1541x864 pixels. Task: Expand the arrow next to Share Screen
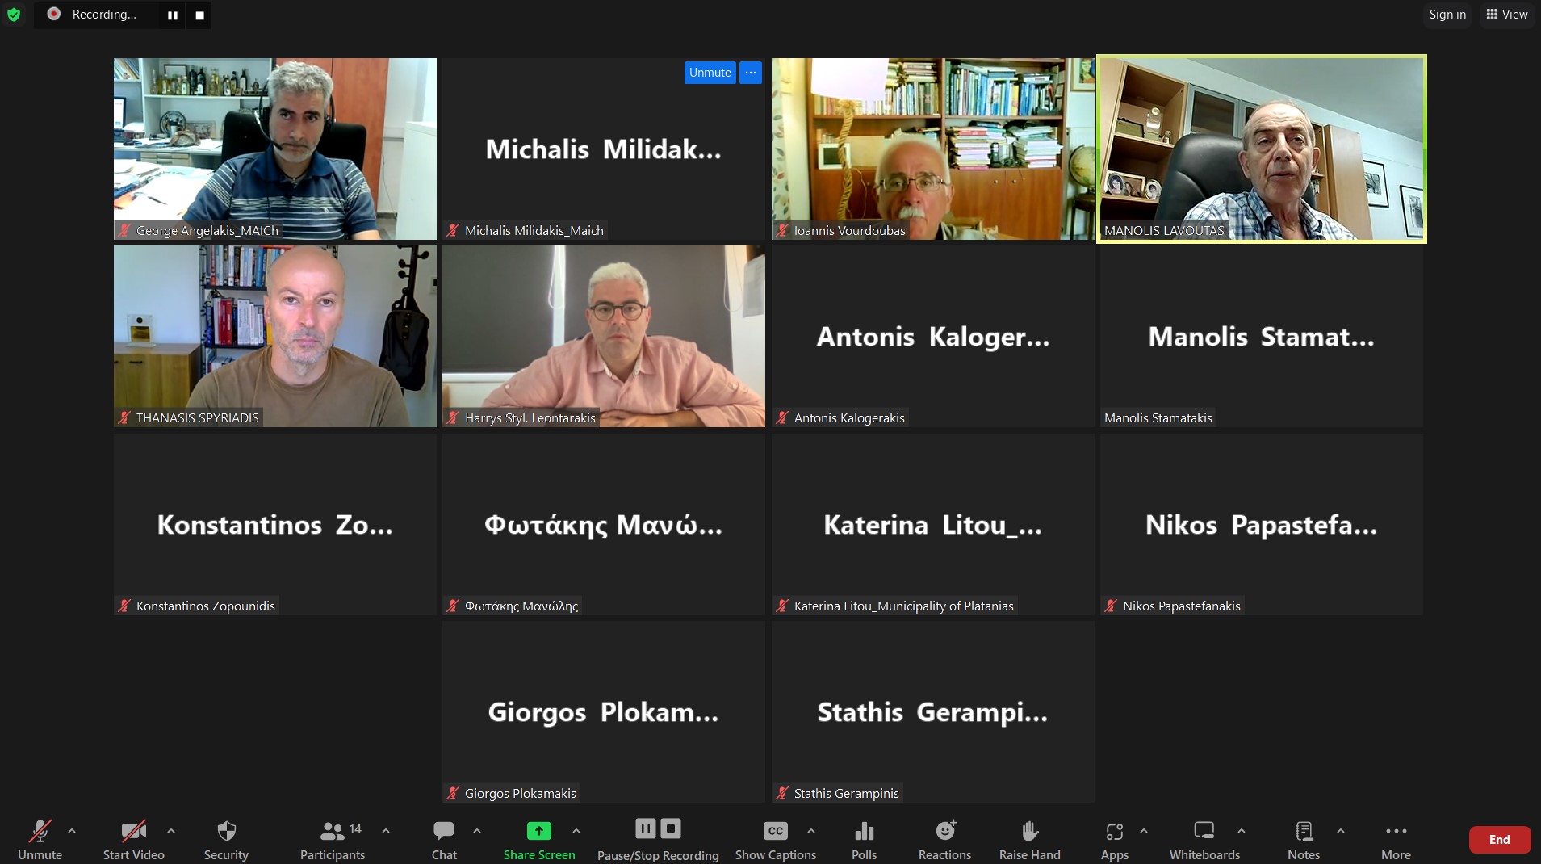[x=576, y=830]
